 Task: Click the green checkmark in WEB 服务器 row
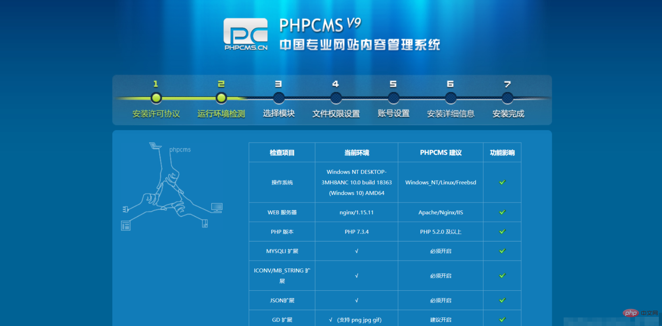point(502,212)
